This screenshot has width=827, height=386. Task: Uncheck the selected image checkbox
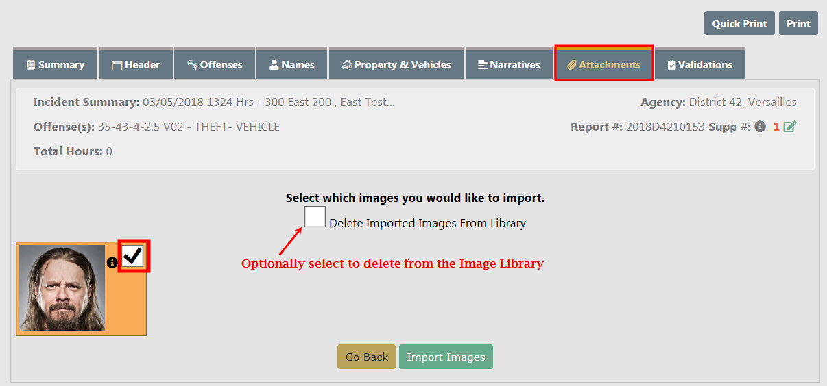point(133,256)
